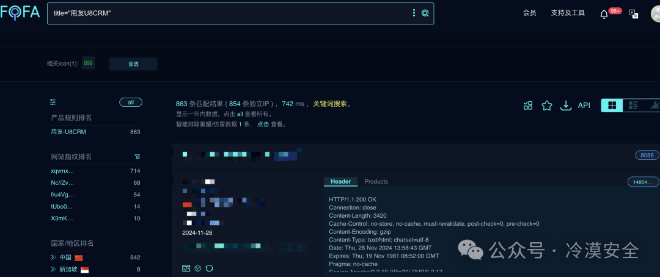Screen dimensions: 660x277
Task: Click the FOFA logo
Action: (20, 13)
